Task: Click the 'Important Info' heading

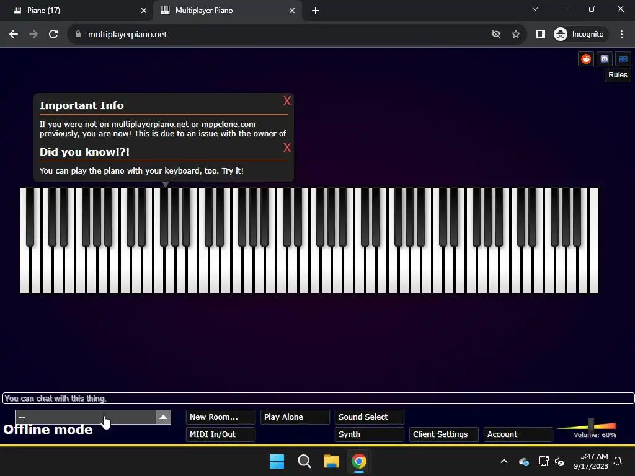Action: point(81,105)
